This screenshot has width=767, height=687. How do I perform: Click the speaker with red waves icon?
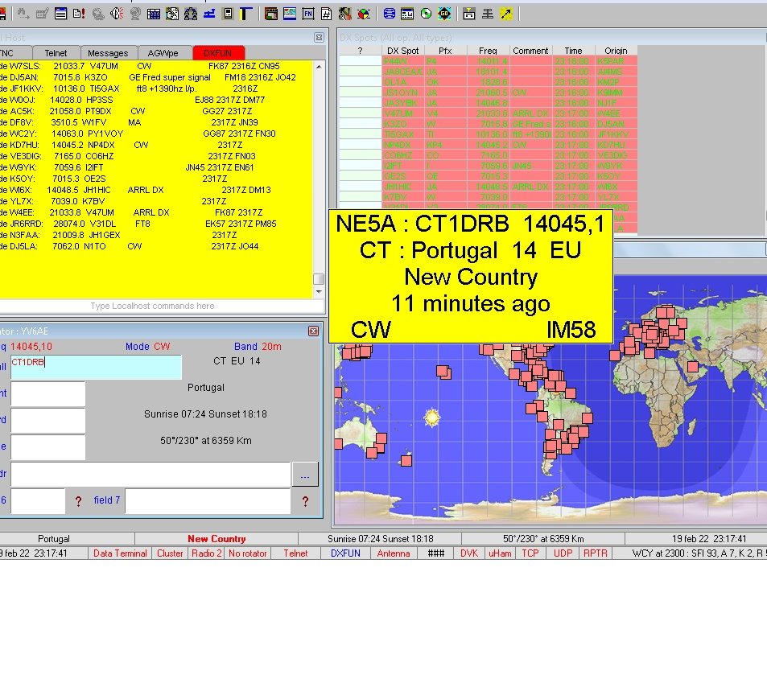pyautogui.click(x=117, y=14)
